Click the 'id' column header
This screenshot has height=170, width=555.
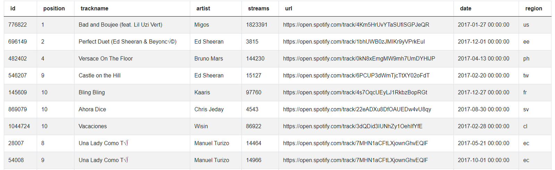point(13,8)
